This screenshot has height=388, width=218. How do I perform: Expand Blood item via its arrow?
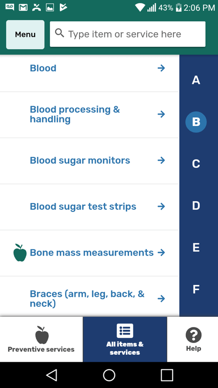tap(161, 68)
